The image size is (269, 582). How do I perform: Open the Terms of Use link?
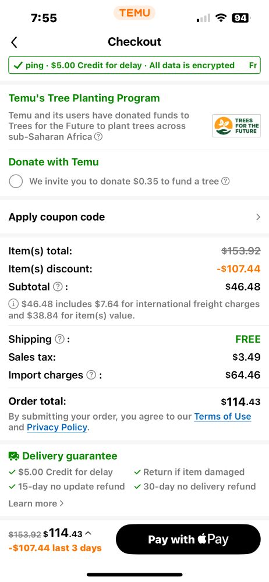coord(222,417)
